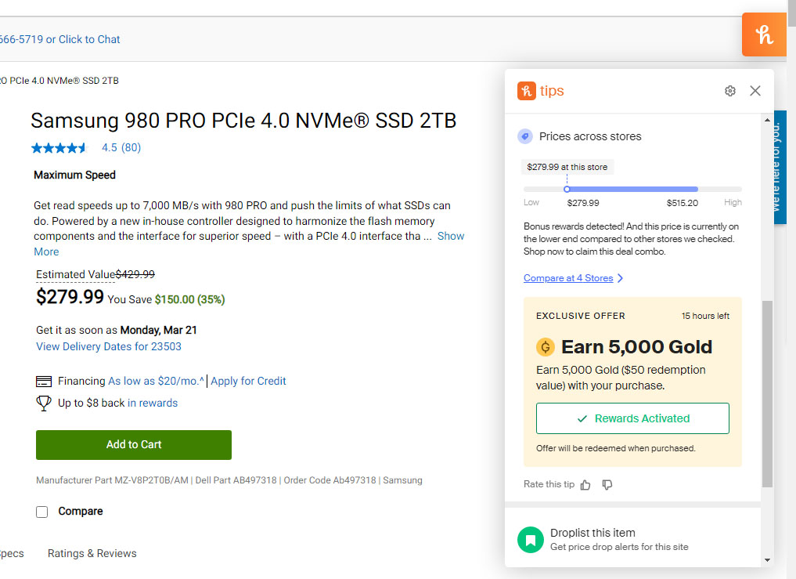
Task: Open Apply for Credit link
Action: (248, 381)
